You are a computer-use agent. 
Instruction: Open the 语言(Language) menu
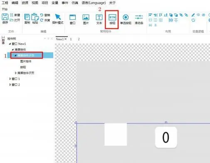pyautogui.click(x=94, y=3)
